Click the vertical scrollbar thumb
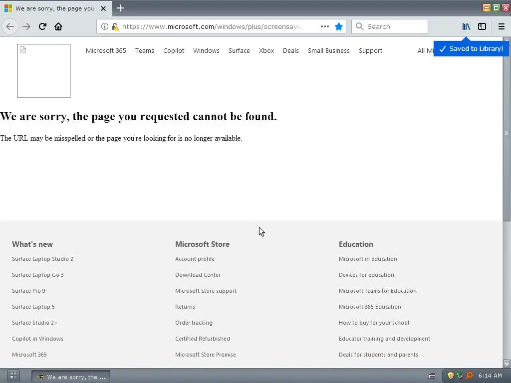 507,133
